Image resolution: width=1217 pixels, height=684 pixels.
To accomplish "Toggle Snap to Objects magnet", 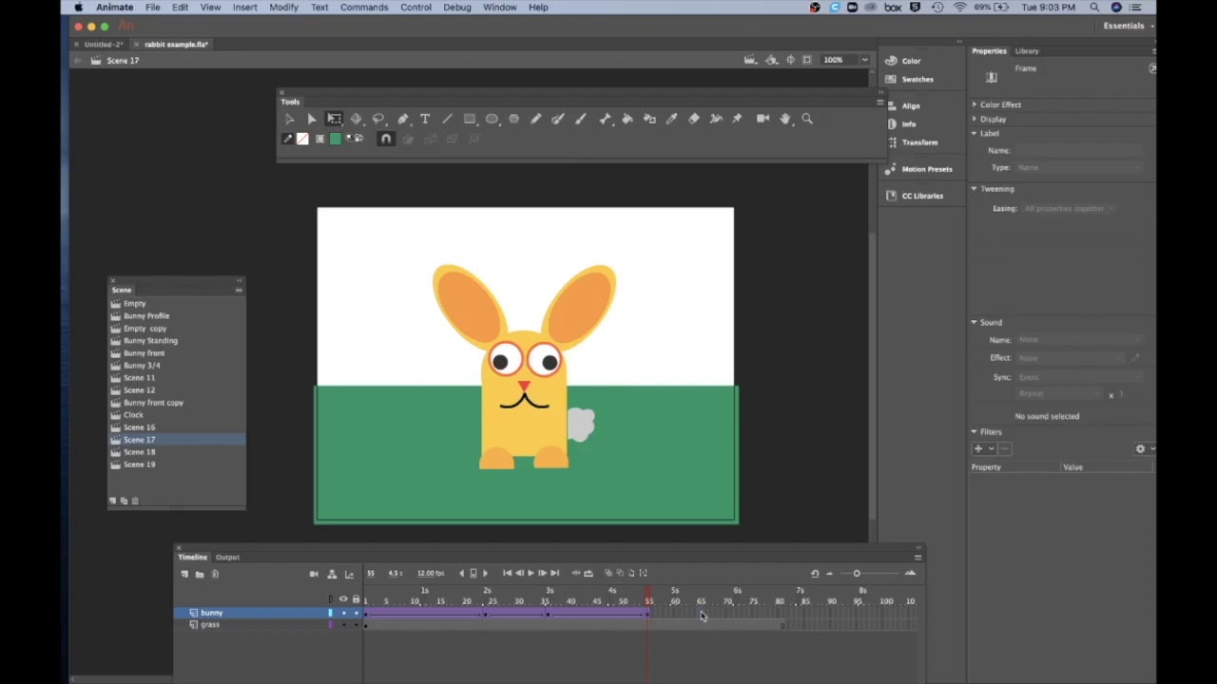I will (386, 140).
